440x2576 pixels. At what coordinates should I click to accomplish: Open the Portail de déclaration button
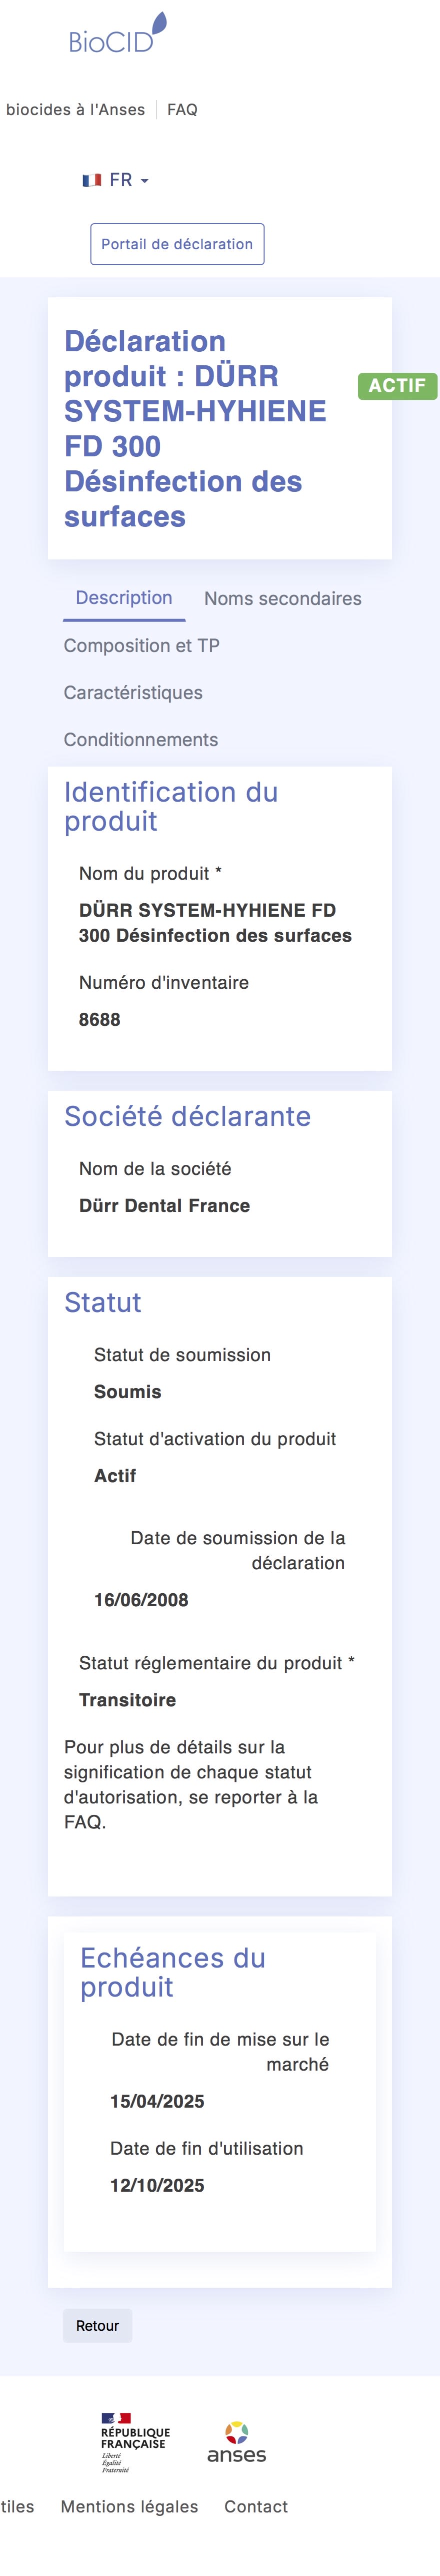point(177,244)
